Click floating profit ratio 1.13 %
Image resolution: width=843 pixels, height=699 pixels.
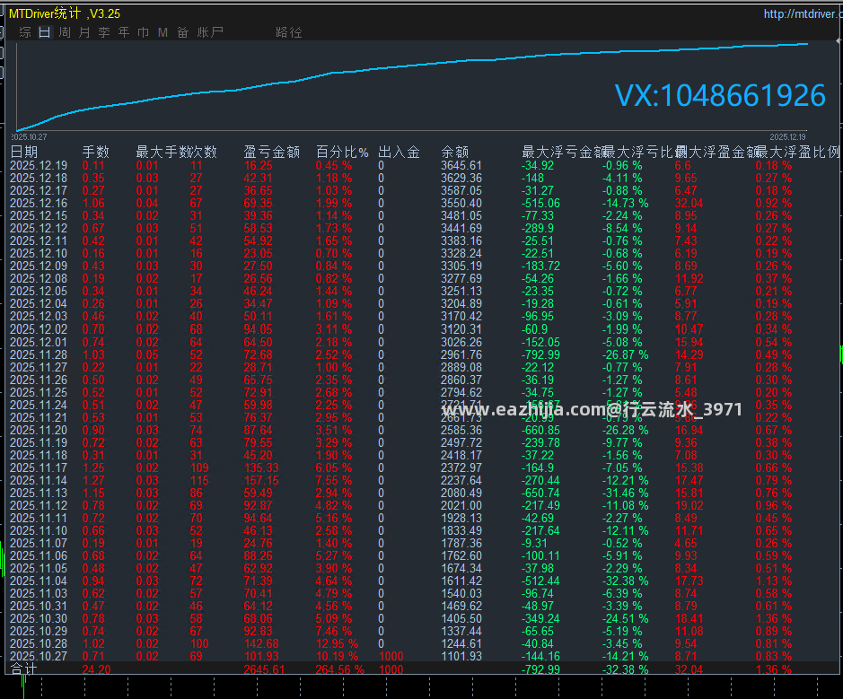(774, 581)
